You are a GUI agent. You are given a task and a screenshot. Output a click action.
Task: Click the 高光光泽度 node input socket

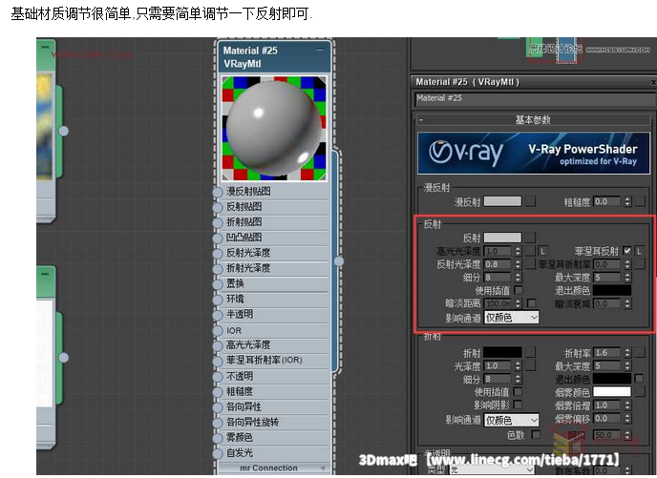pyautogui.click(x=218, y=345)
